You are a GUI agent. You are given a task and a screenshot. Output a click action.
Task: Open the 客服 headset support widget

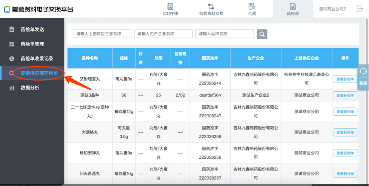(x=363, y=78)
